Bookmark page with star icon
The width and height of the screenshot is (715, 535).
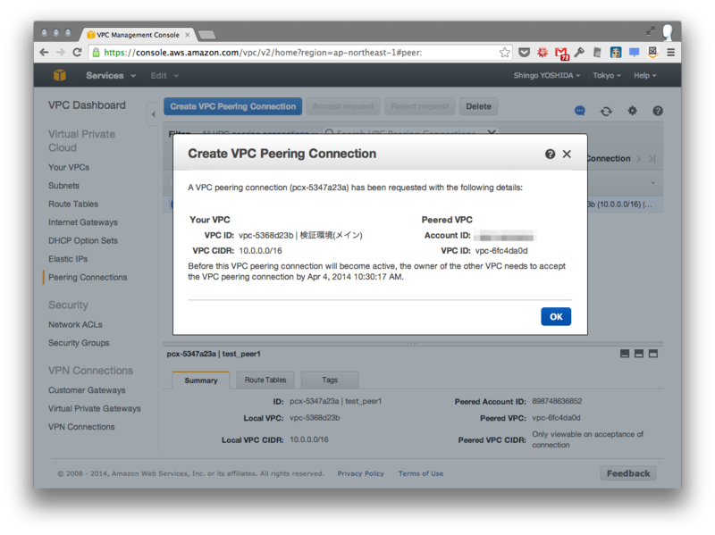[x=504, y=53]
